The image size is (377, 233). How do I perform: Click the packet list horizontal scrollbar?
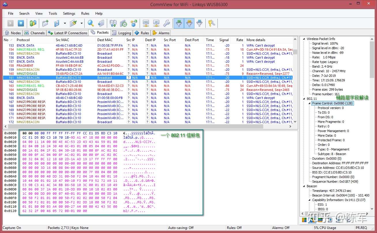135,127
